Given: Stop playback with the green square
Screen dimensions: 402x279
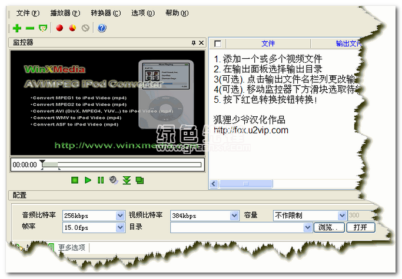Looking at the screenshot, I should (75, 180).
